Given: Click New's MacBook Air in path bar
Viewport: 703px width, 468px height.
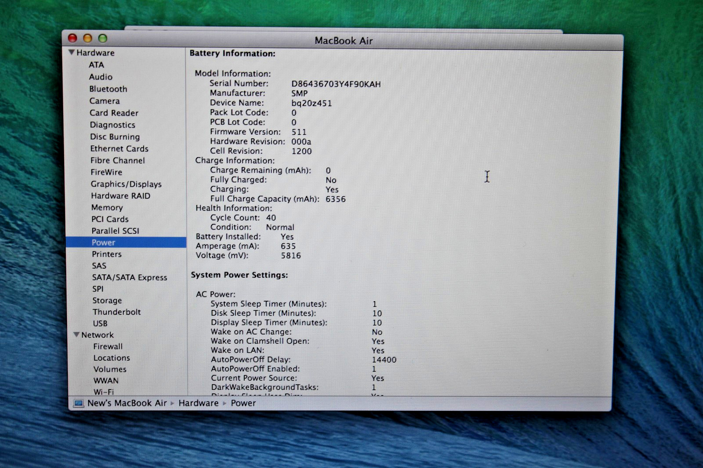Looking at the screenshot, I should [x=127, y=403].
